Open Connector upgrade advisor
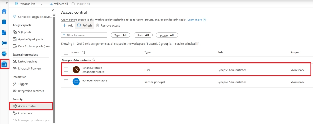 click(32, 17)
